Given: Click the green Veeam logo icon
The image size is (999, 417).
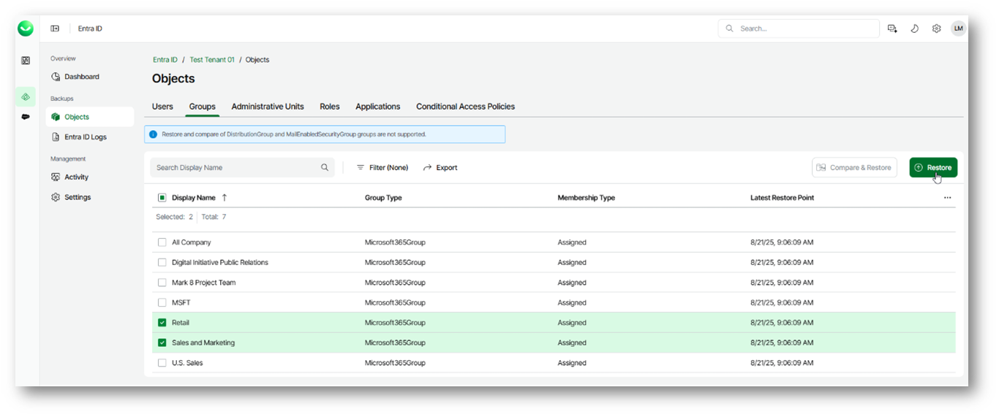Looking at the screenshot, I should pyautogui.click(x=26, y=28).
